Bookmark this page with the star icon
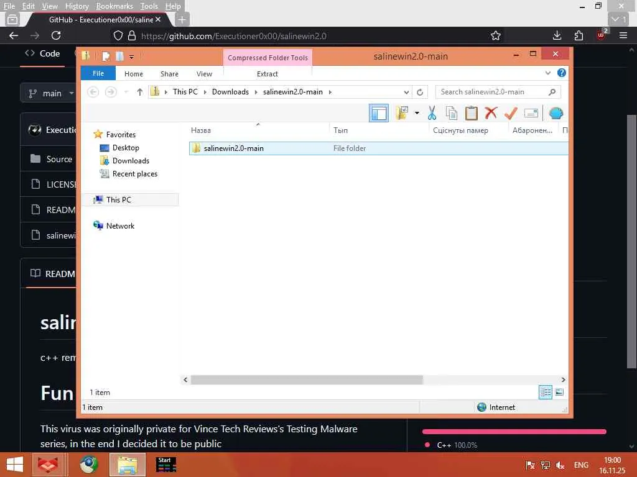The height and width of the screenshot is (477, 637). tap(496, 35)
